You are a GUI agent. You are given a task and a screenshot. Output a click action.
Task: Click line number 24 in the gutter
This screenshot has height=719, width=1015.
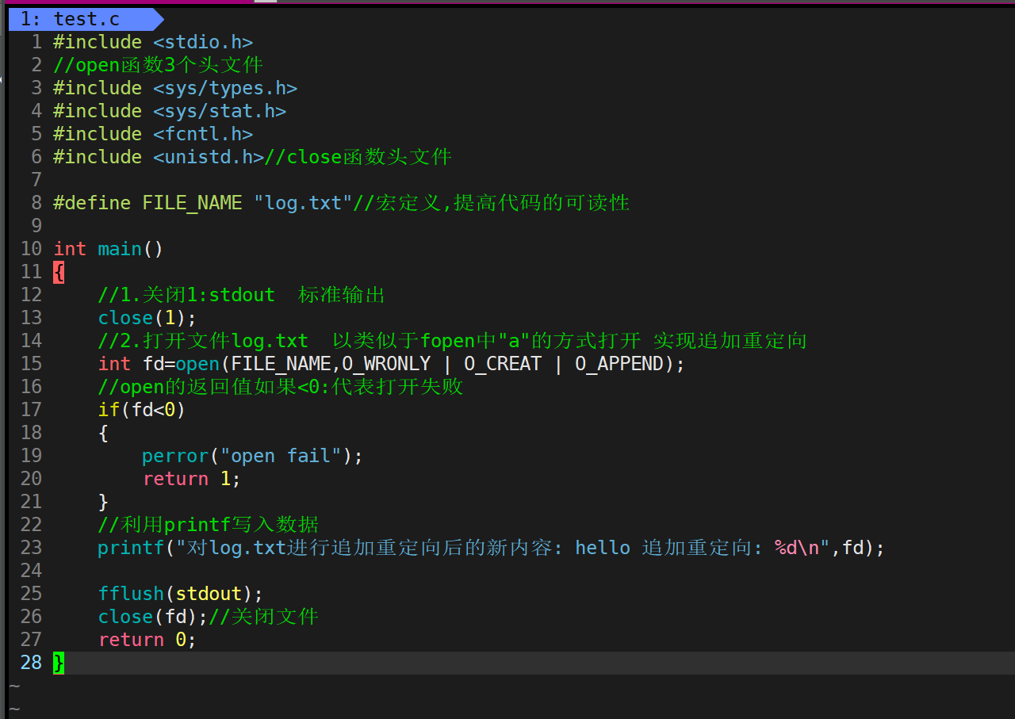pyautogui.click(x=31, y=571)
